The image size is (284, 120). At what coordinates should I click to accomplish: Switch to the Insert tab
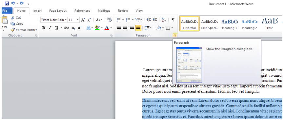point(37,11)
